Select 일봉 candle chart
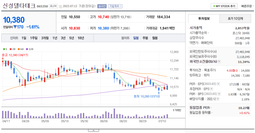 tap(136, 38)
